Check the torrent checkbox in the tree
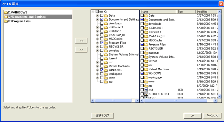The image size is (224, 122). point(102,58)
